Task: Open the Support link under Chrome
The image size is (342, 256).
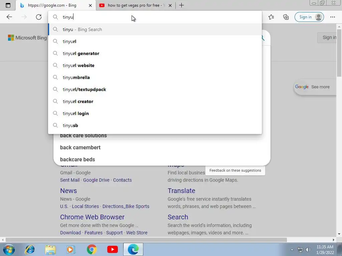Action: click(x=114, y=233)
